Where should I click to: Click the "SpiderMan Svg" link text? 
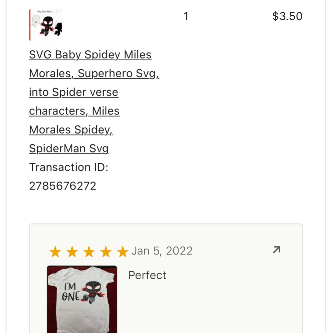(69, 148)
